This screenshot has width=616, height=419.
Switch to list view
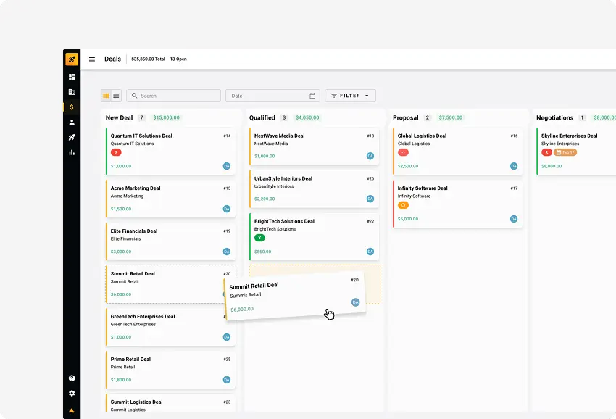pyautogui.click(x=116, y=96)
